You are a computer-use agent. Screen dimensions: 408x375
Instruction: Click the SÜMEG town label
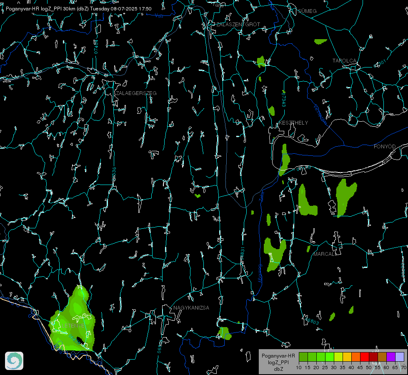click(x=307, y=11)
